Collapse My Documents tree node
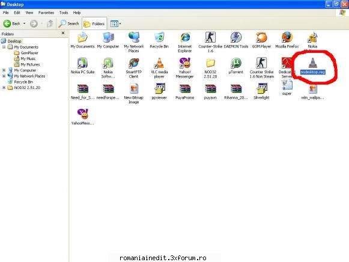Image resolution: width=349 pixels, height=262 pixels. (4, 47)
